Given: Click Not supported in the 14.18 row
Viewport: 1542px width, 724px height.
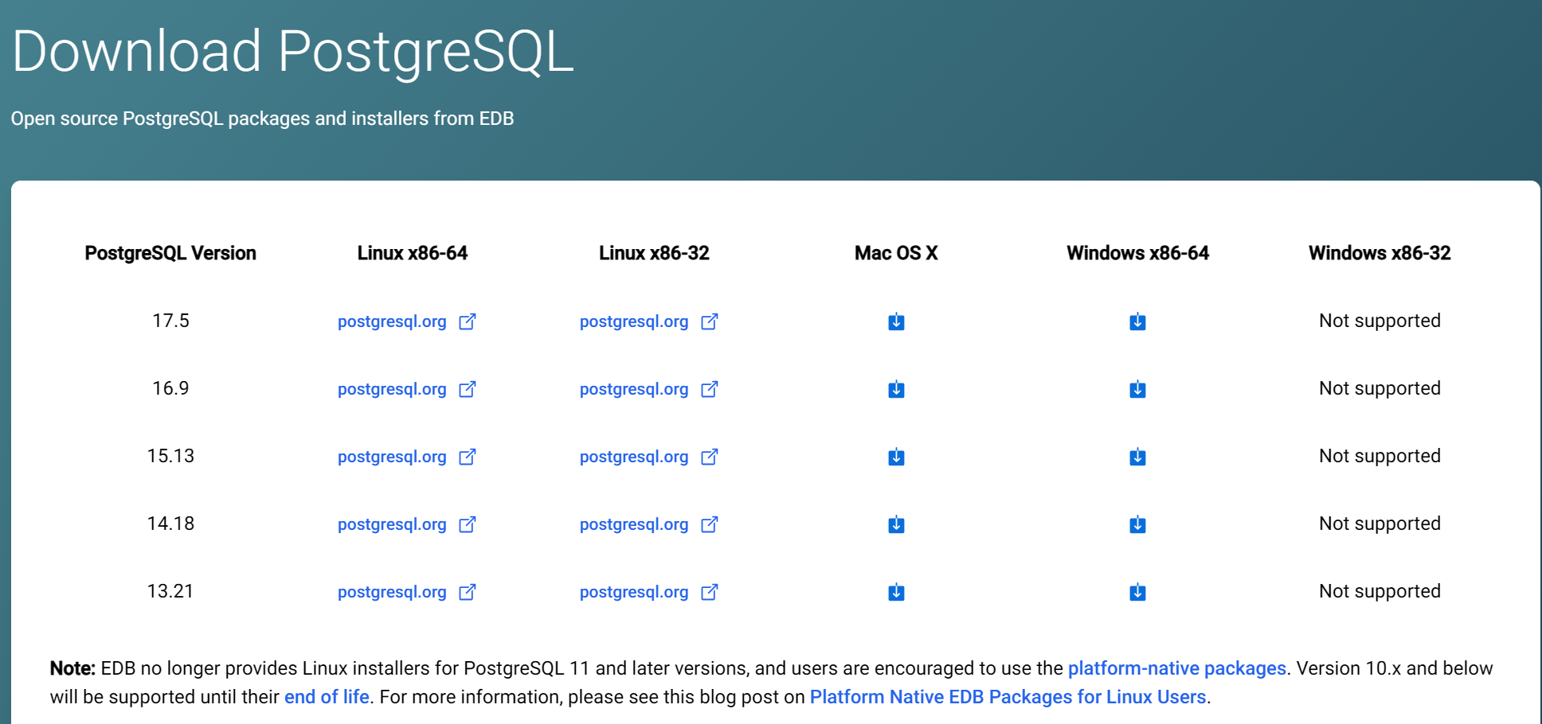Looking at the screenshot, I should [1380, 524].
